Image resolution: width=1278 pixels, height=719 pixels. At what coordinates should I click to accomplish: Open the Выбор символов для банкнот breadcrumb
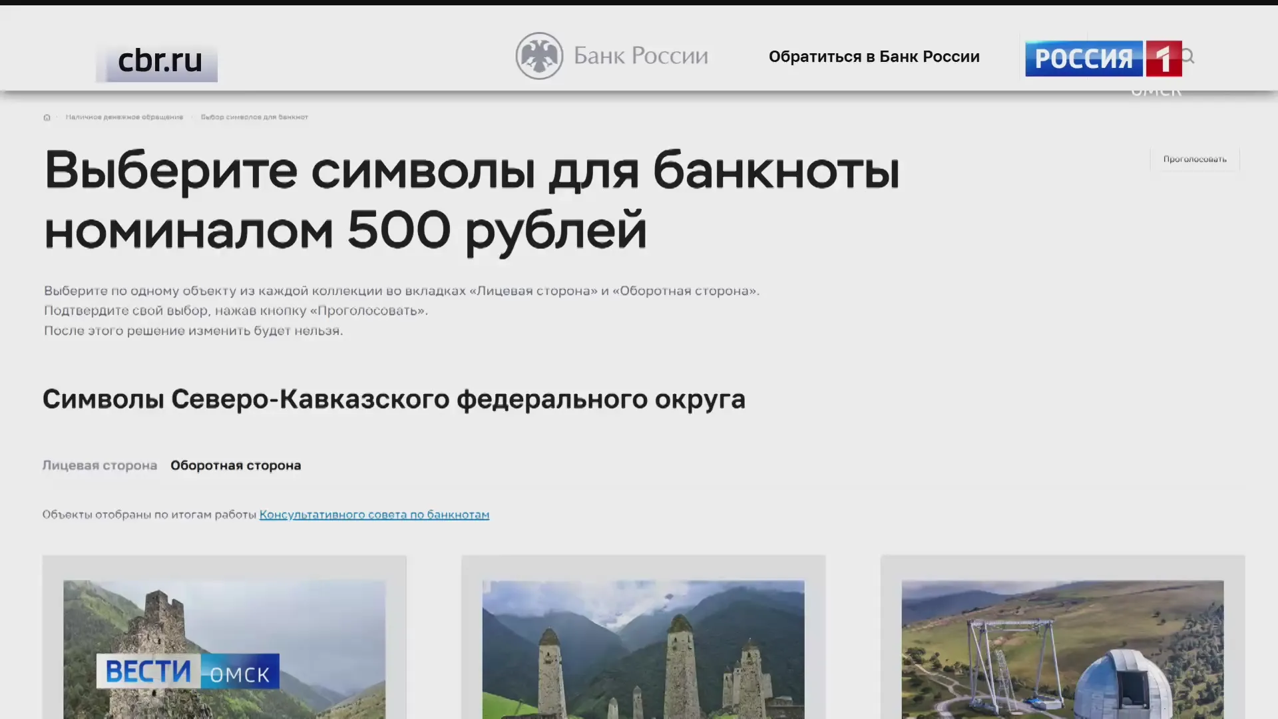pyautogui.click(x=254, y=117)
